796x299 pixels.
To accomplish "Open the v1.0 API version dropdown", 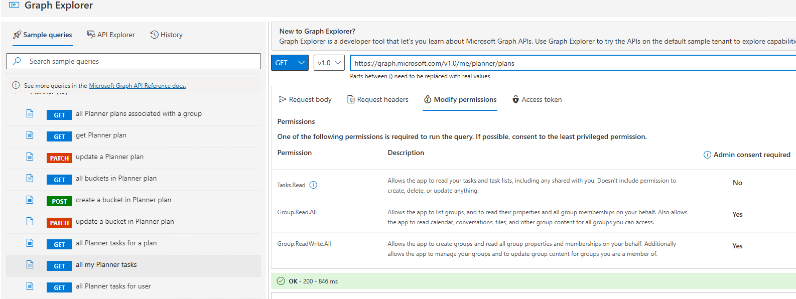I will (x=329, y=63).
